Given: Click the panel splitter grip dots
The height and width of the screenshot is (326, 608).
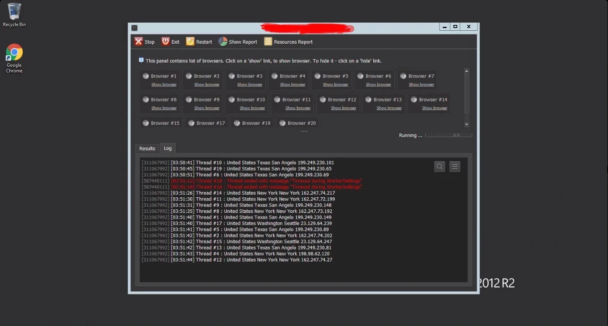Looking at the screenshot, I should tap(304, 131).
